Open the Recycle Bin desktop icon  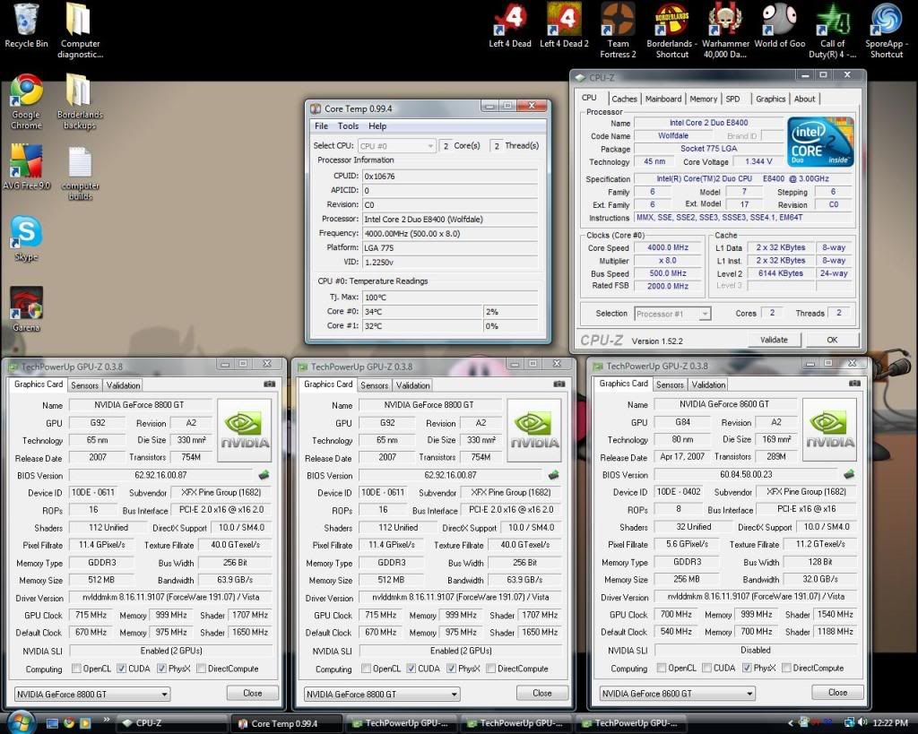coord(26,26)
